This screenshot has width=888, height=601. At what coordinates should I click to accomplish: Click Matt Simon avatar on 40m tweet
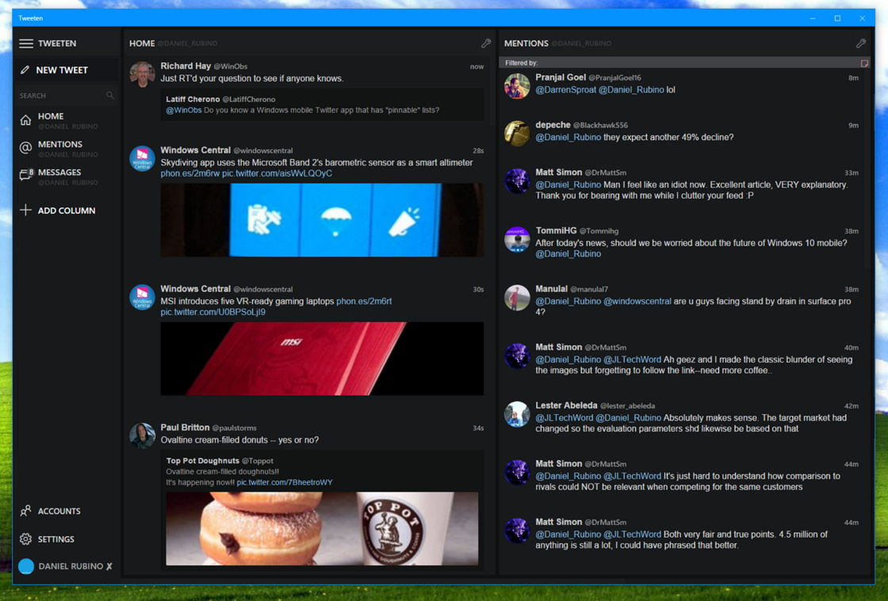pyautogui.click(x=517, y=356)
